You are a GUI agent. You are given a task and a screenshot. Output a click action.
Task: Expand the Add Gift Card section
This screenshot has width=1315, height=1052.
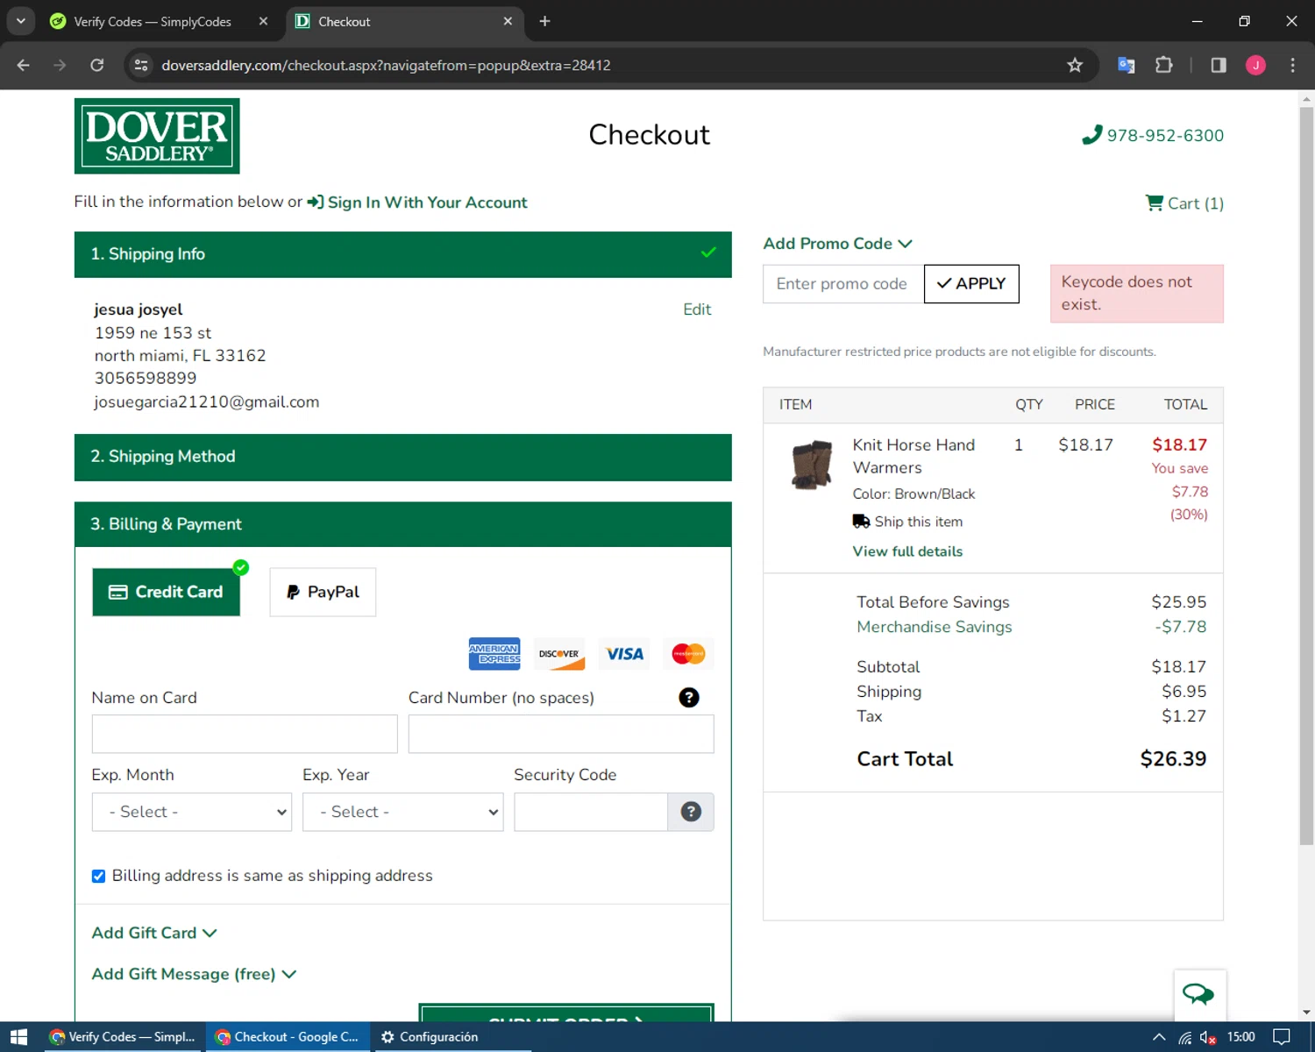click(154, 933)
